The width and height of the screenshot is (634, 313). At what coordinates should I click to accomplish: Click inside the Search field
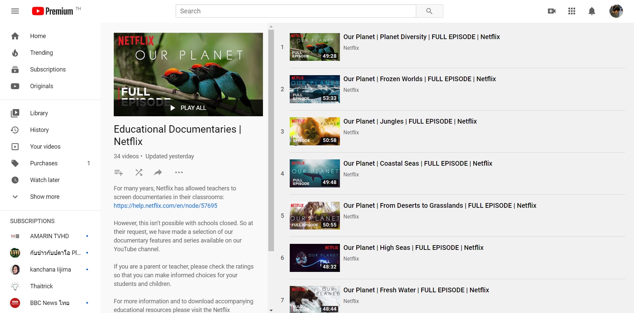[x=295, y=11]
